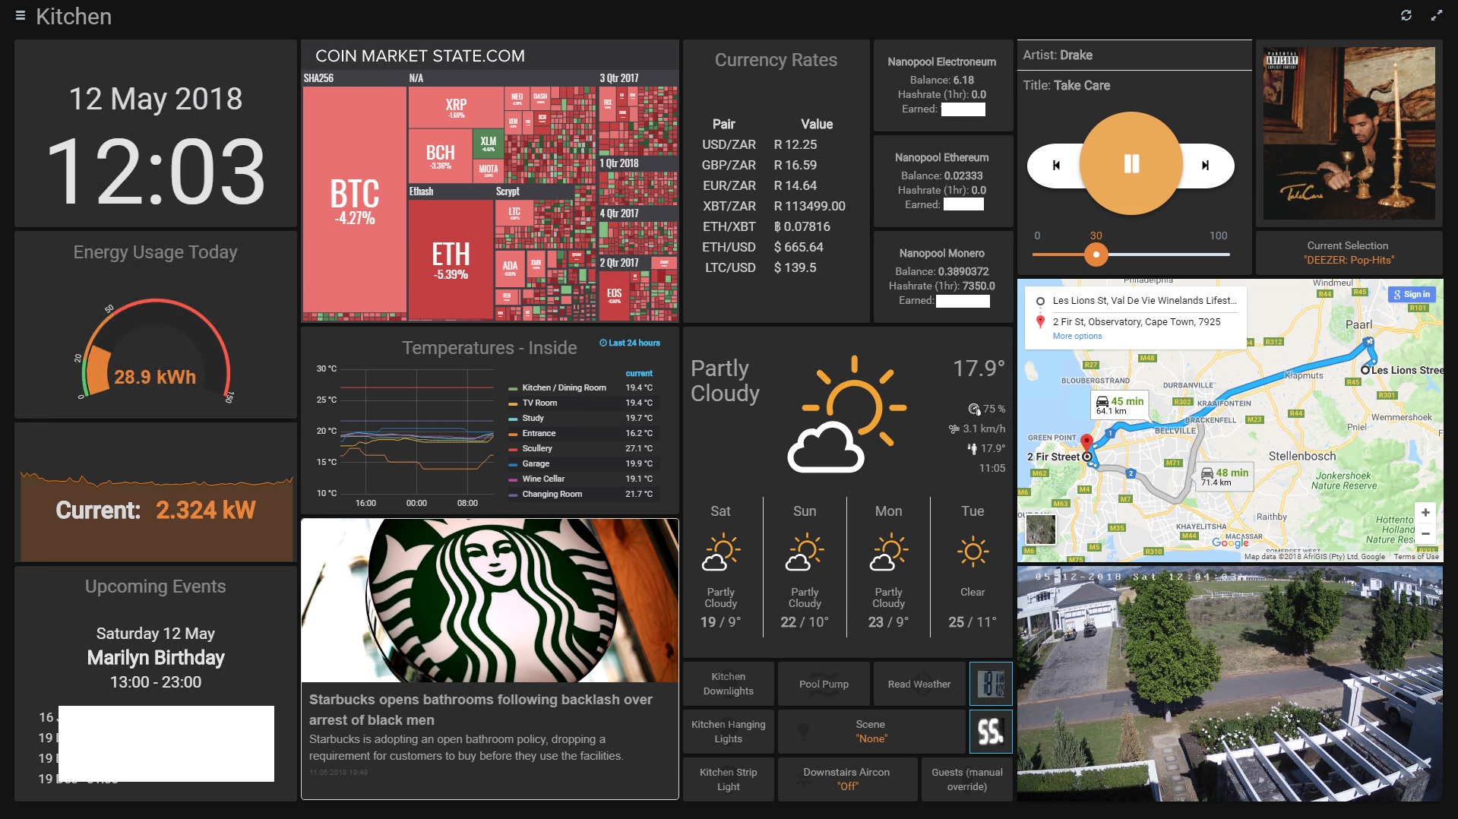Toggle Kitchen / Dining Room series in legend

coord(564,387)
